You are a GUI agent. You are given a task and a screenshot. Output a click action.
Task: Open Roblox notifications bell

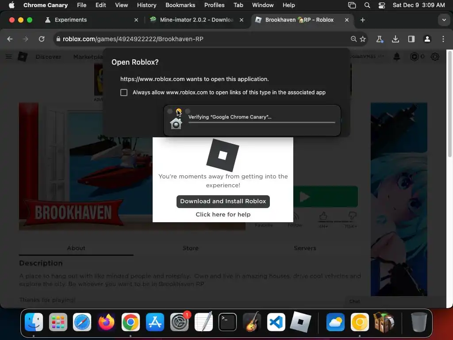click(397, 57)
